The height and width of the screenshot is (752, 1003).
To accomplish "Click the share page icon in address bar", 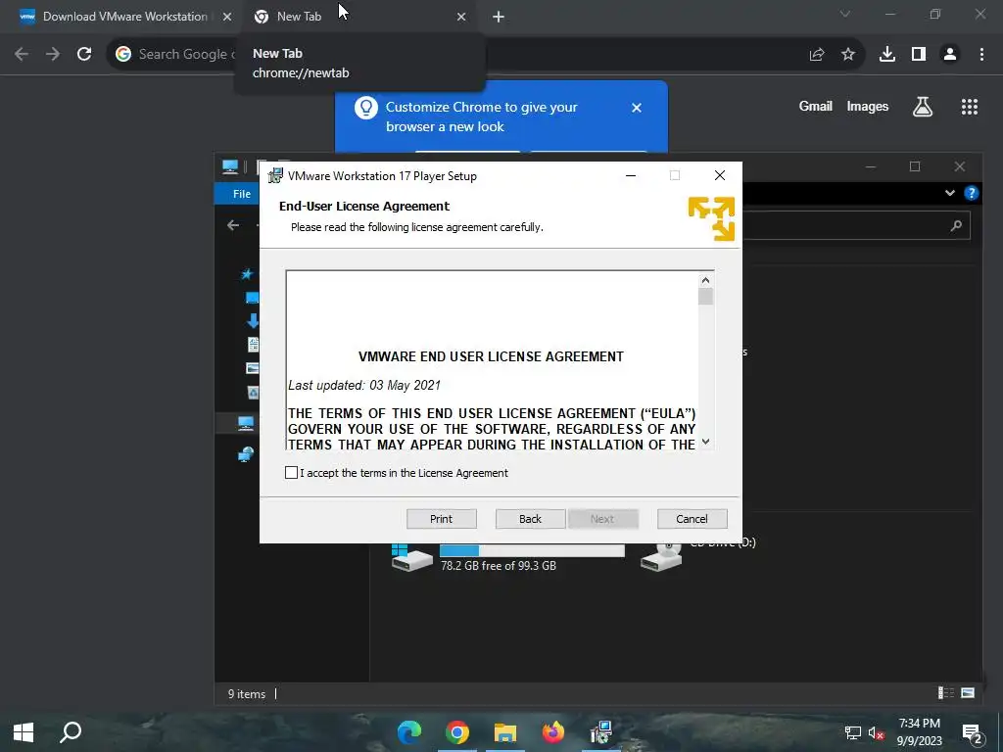I will point(817,55).
